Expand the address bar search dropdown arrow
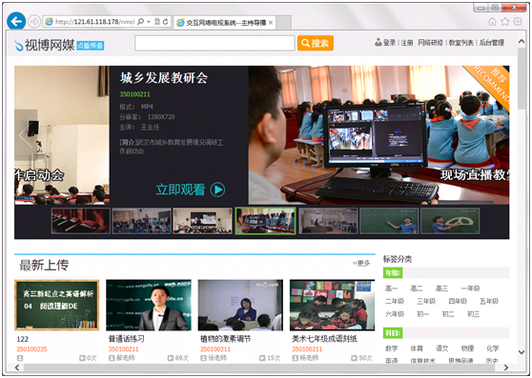Image resolution: width=532 pixels, height=378 pixels. (149, 22)
